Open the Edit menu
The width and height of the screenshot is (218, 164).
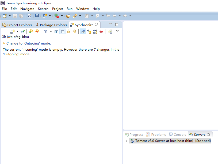click(14, 9)
